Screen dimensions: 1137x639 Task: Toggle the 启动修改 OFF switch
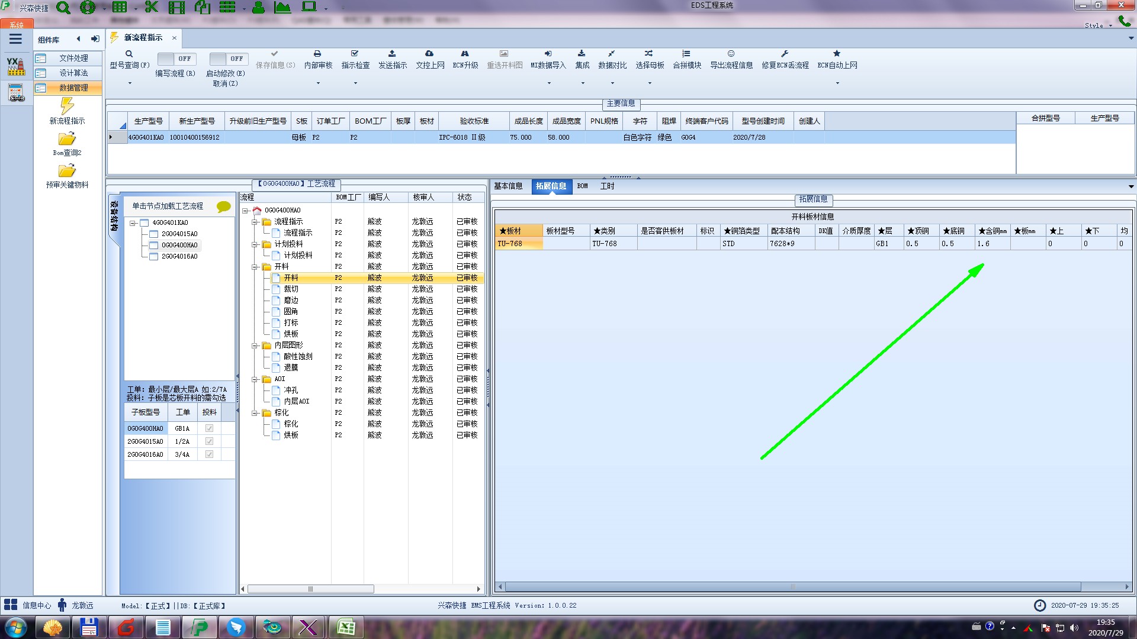coord(228,59)
